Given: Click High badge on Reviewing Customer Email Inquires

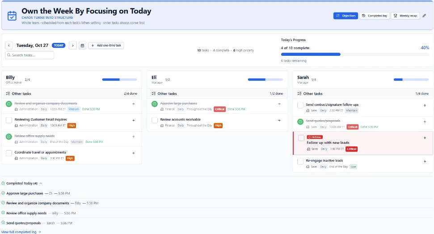Looking at the screenshot, I should [72, 125].
